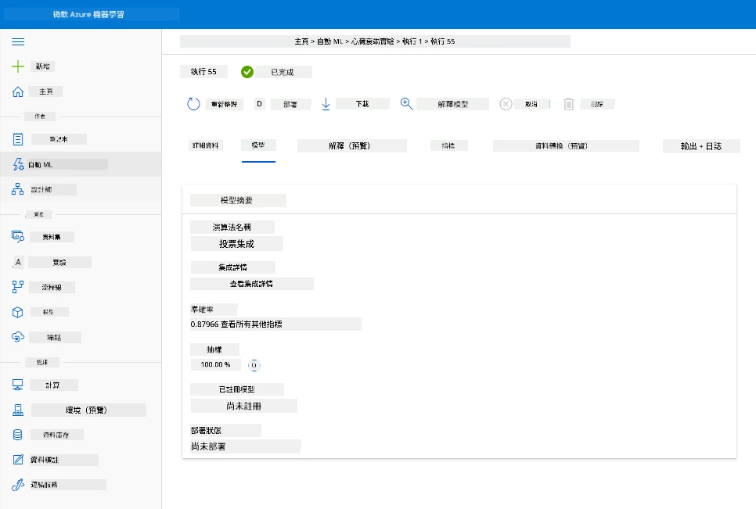The width and height of the screenshot is (756, 509).
Task: Click the 投票集成 algorithm name value
Action: [236, 244]
